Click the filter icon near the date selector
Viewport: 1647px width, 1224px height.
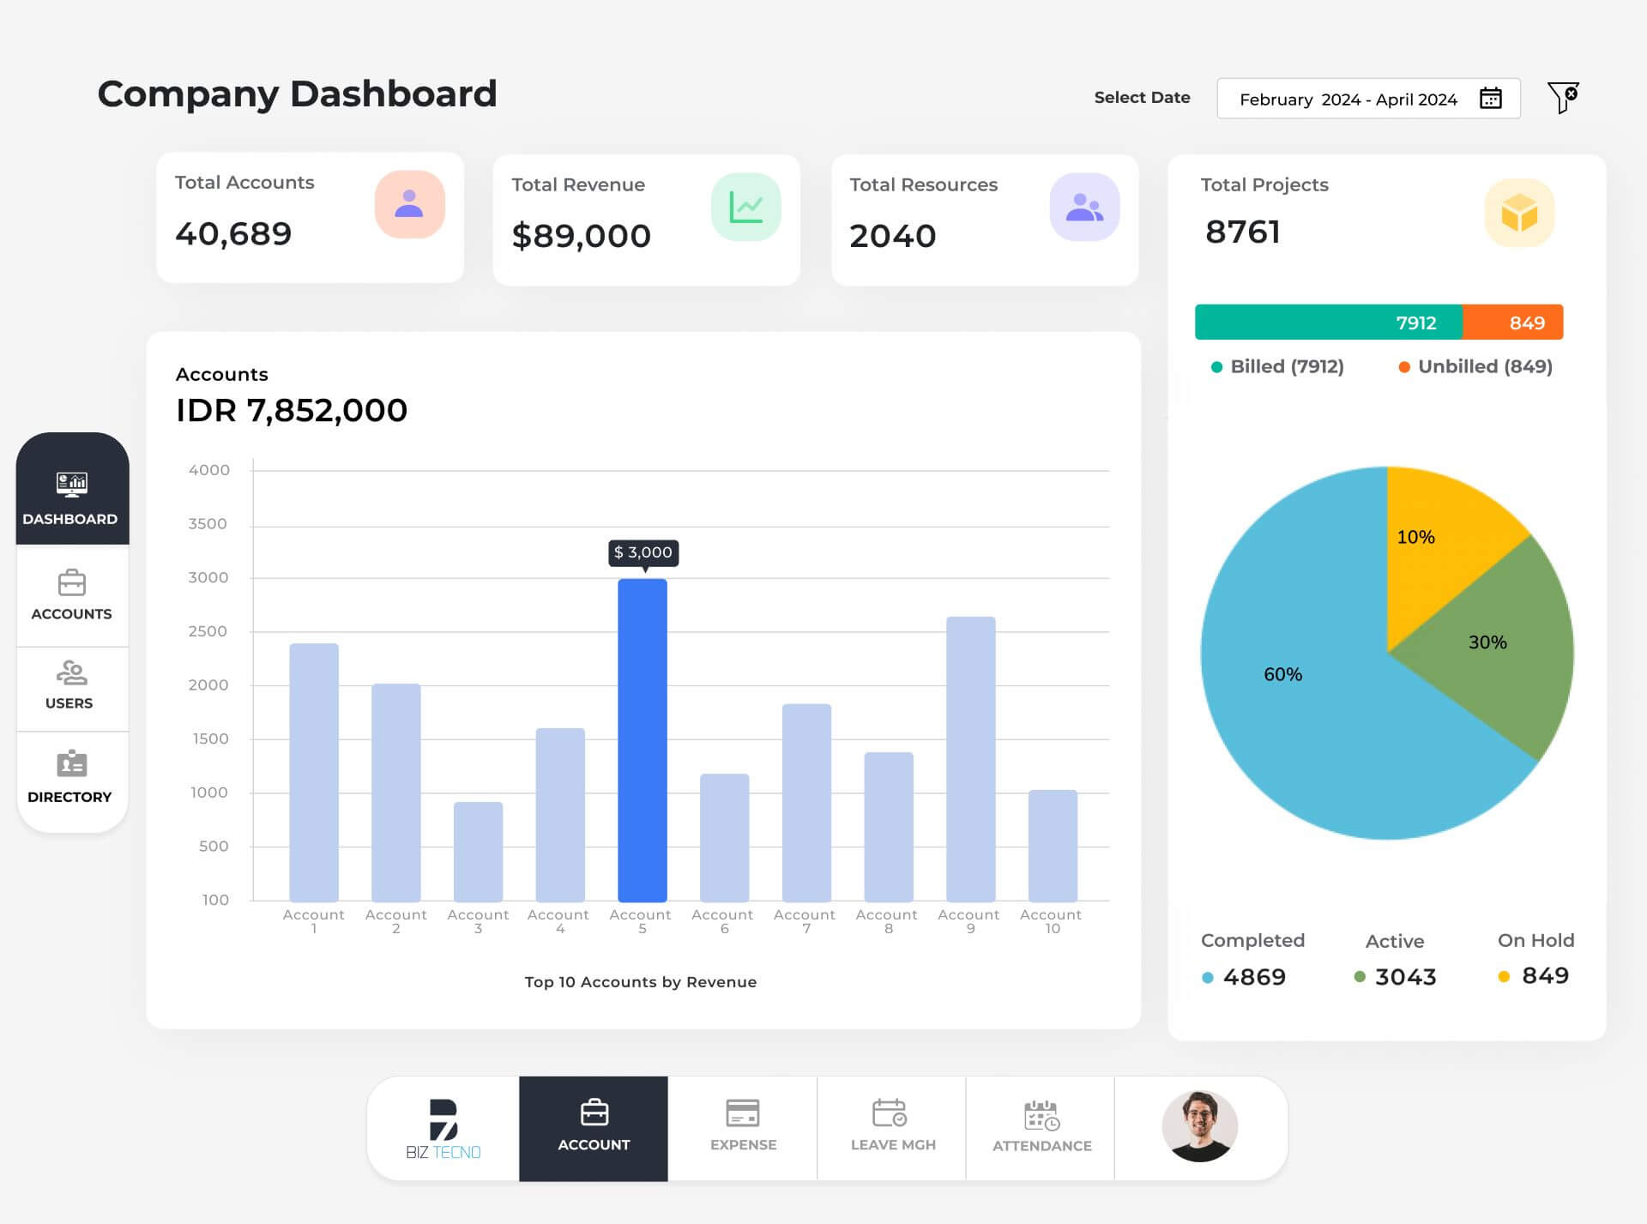point(1561,98)
